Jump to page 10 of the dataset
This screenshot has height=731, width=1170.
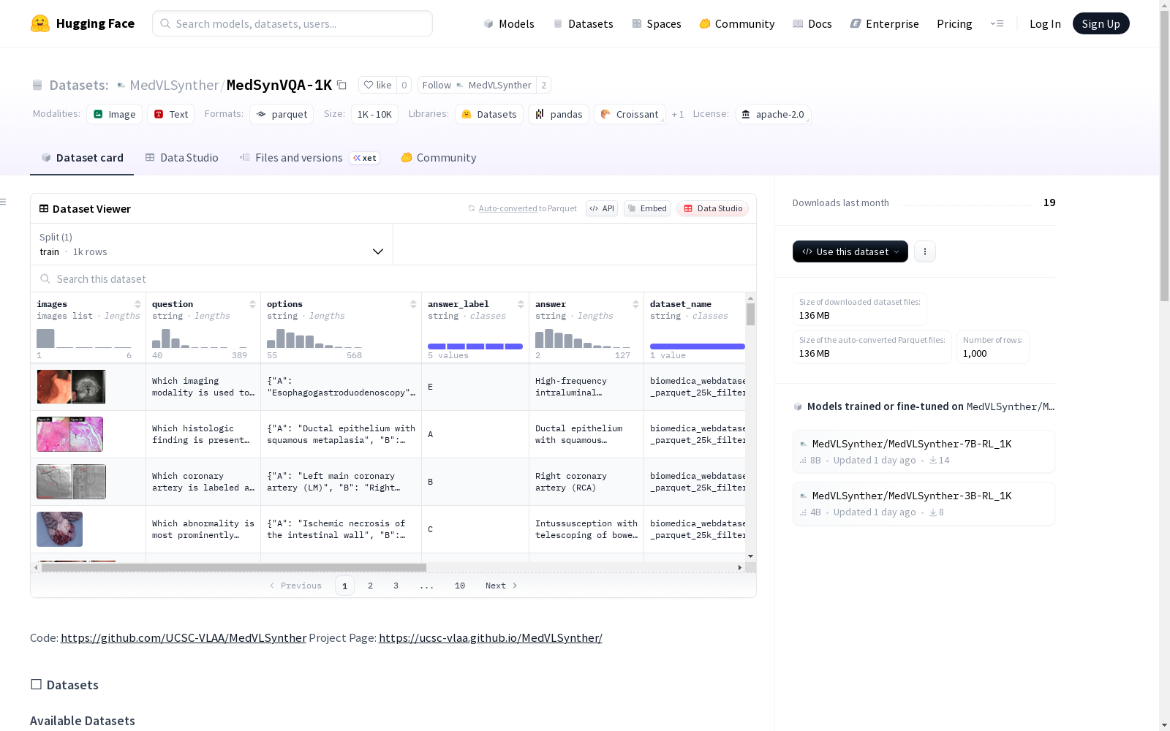point(460,586)
